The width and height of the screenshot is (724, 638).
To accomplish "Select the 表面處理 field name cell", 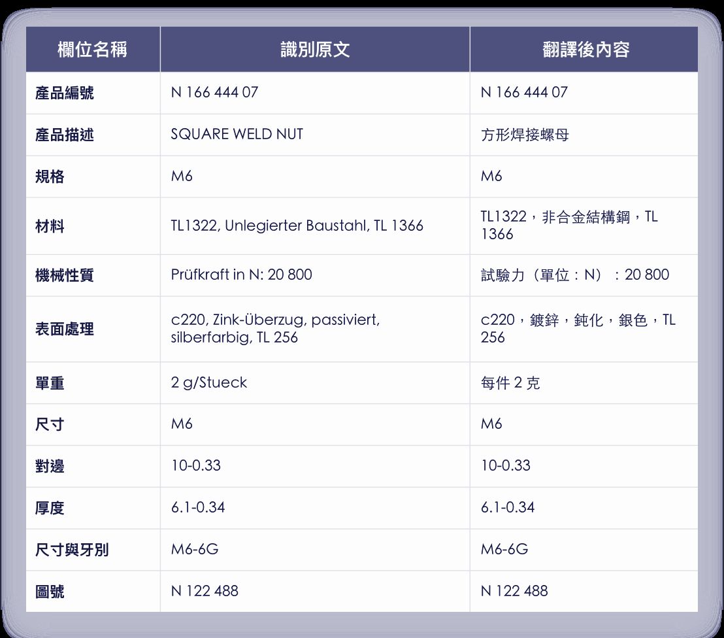I will pos(93,329).
